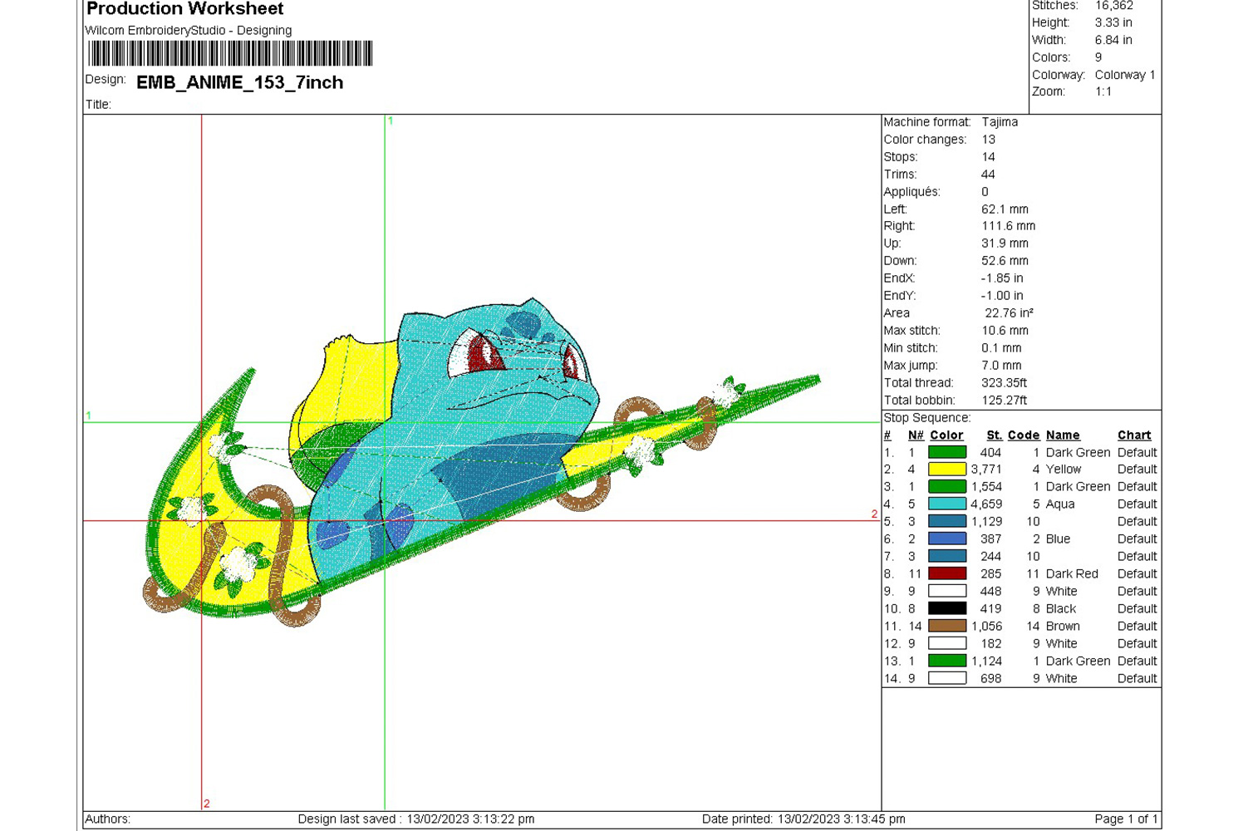Viewport: 1248px width, 831px height.
Task: Click the 'Code' column header
Action: click(x=1024, y=435)
